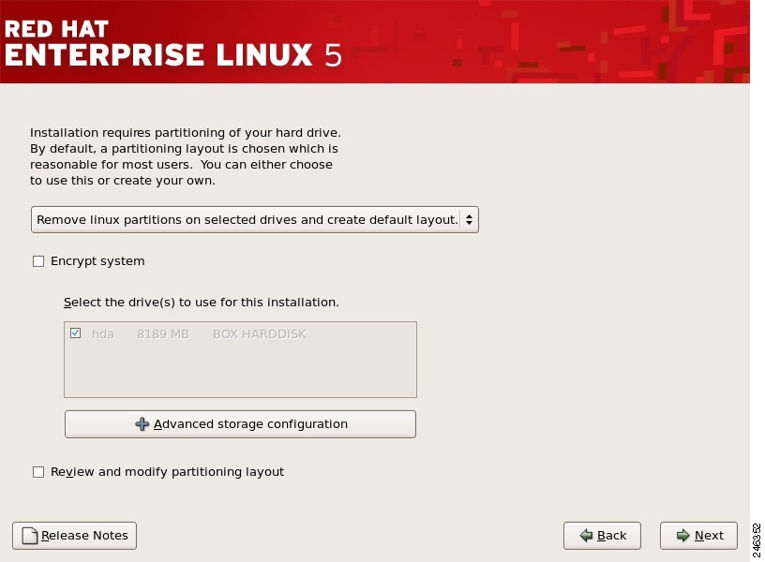
Task: Click the Release Notes document icon
Action: click(x=30, y=536)
